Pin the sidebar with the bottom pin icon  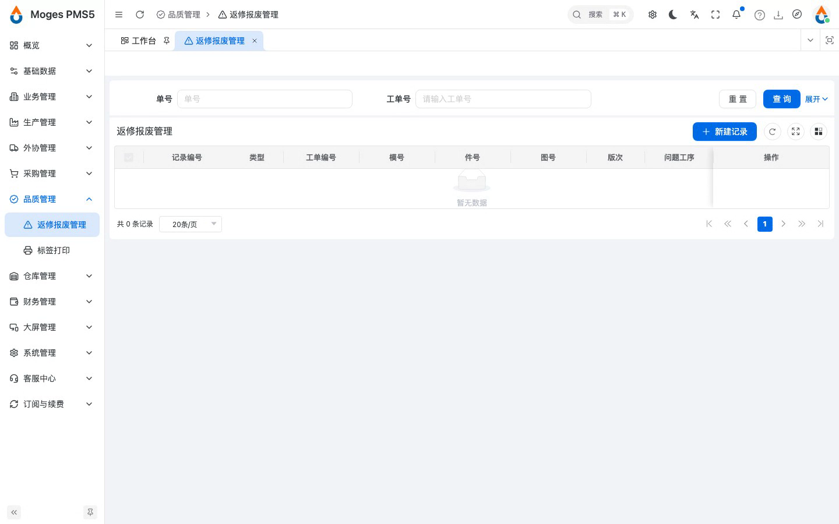(90, 512)
